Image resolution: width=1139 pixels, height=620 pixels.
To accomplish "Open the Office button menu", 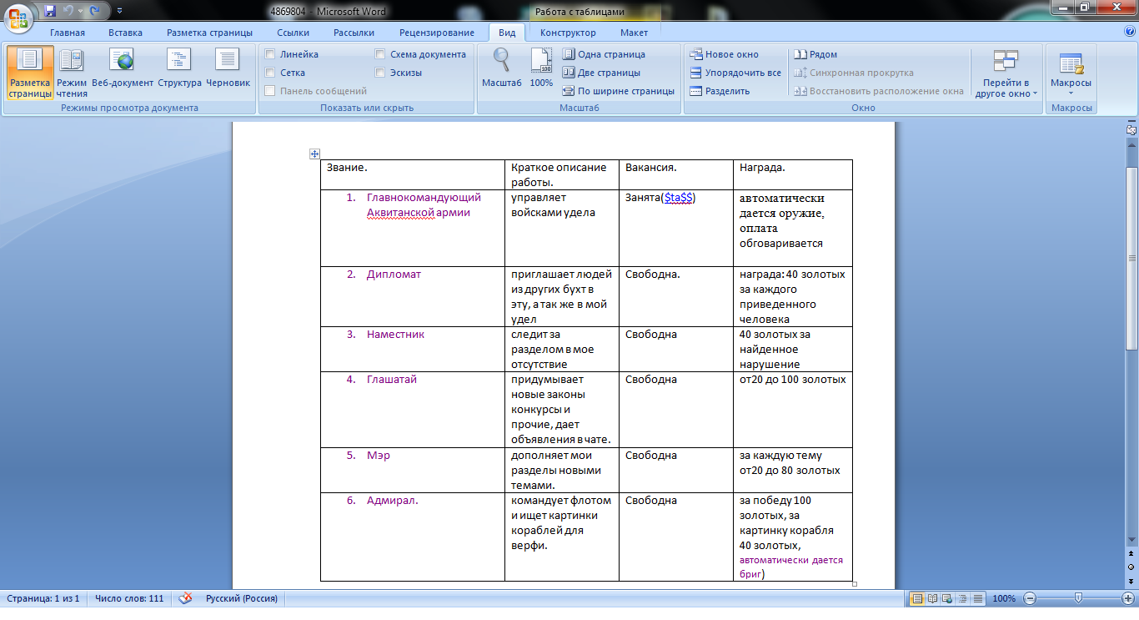I will (18, 19).
